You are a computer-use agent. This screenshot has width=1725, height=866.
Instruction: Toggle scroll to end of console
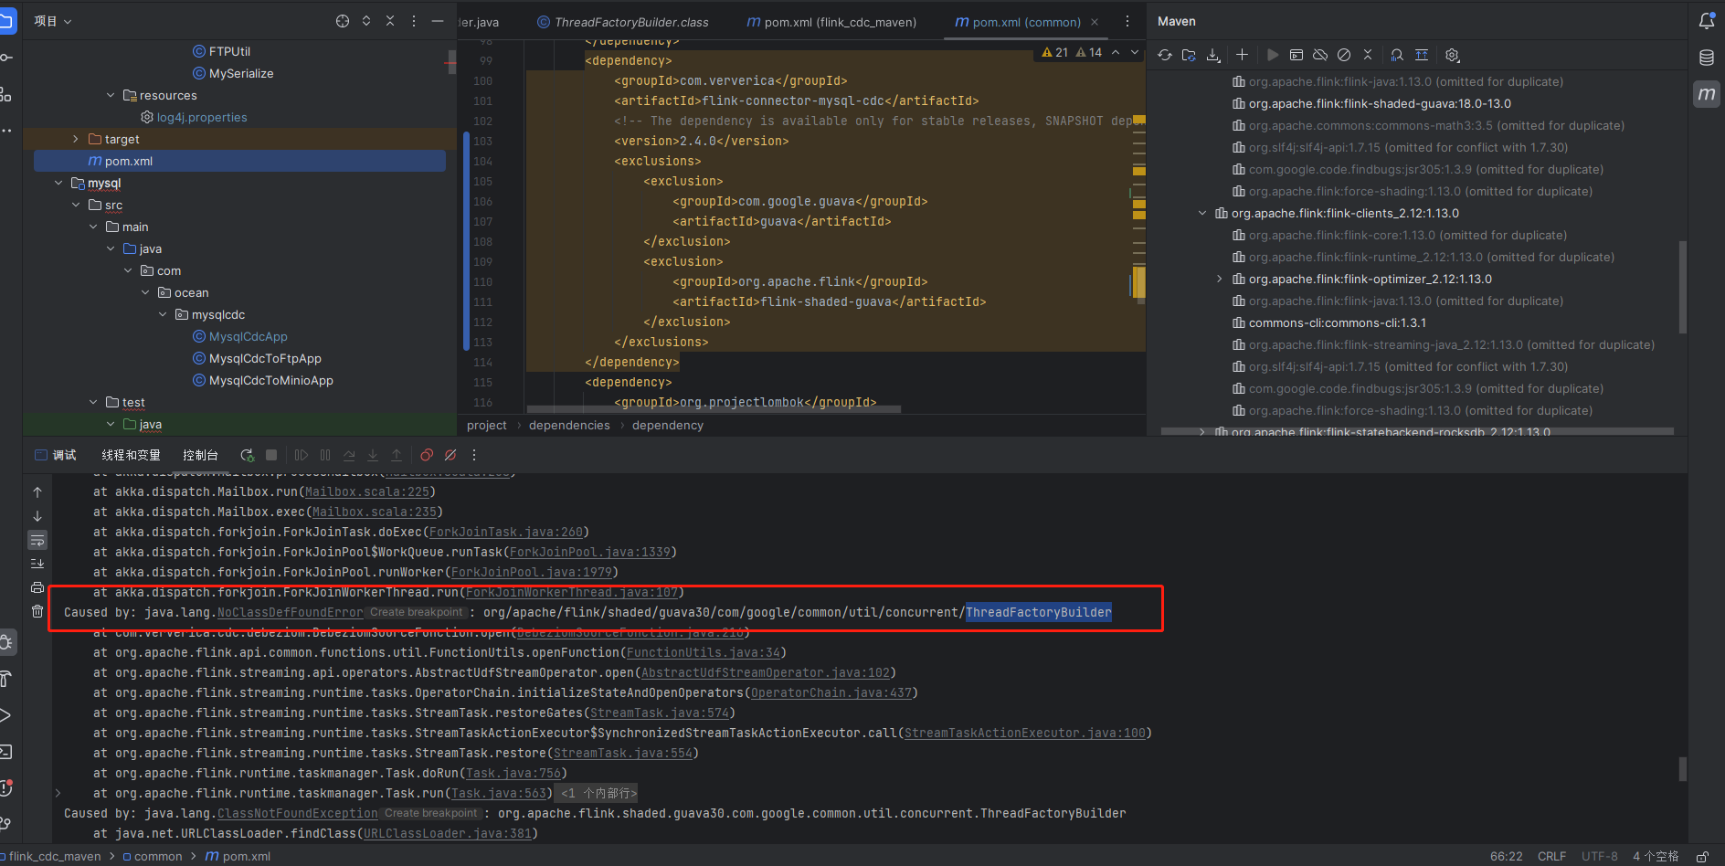click(x=37, y=564)
